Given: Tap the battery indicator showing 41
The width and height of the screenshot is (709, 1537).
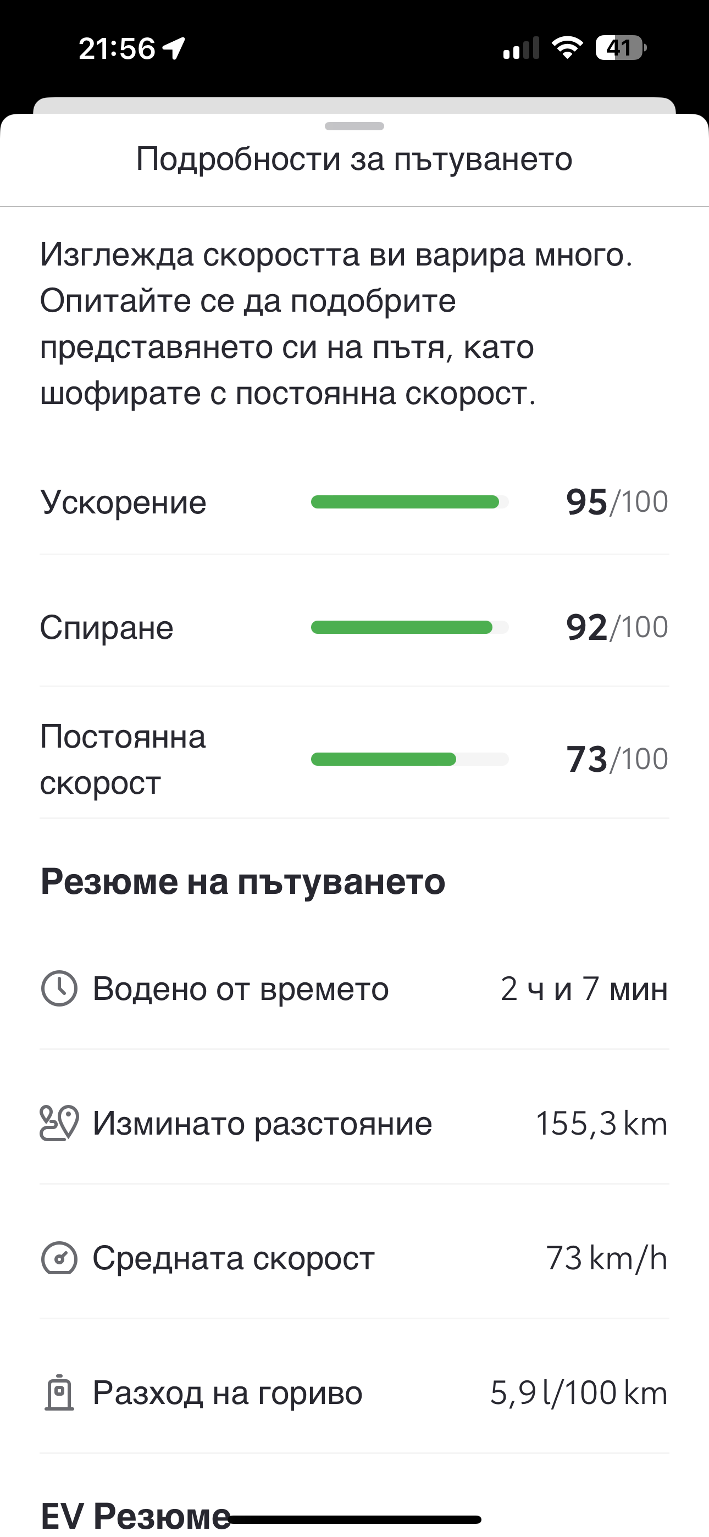Looking at the screenshot, I should (621, 48).
